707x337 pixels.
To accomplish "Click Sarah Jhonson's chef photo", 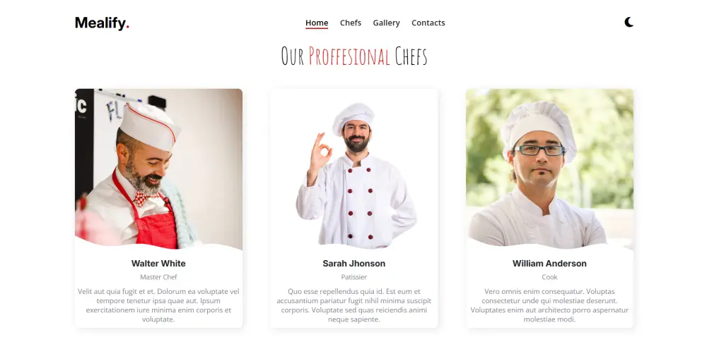I will 354,169.
